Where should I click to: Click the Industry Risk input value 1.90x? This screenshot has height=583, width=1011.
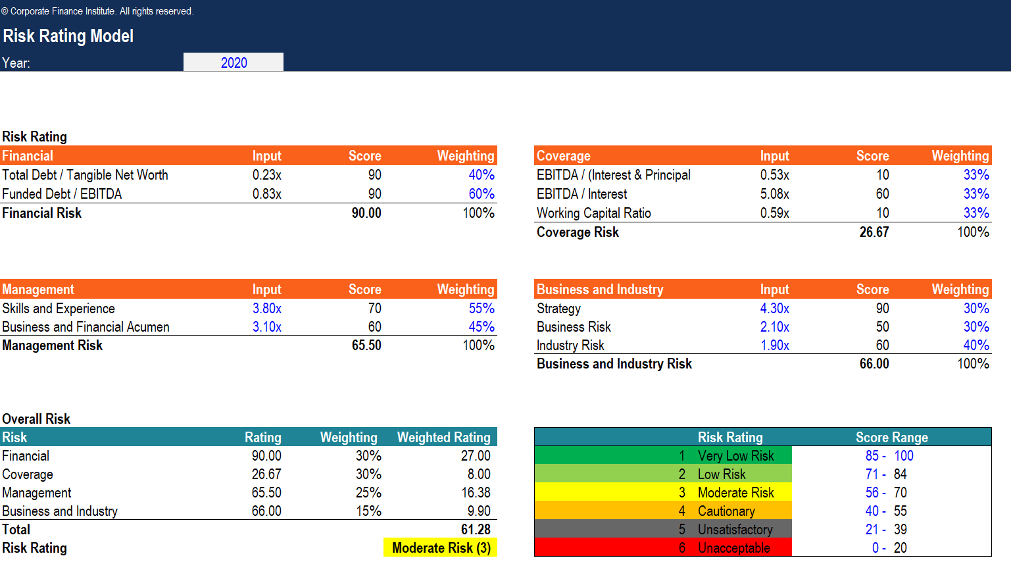click(x=774, y=345)
